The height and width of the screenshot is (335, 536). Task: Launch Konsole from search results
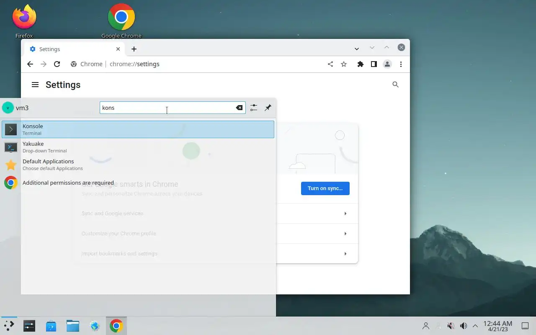(x=138, y=129)
